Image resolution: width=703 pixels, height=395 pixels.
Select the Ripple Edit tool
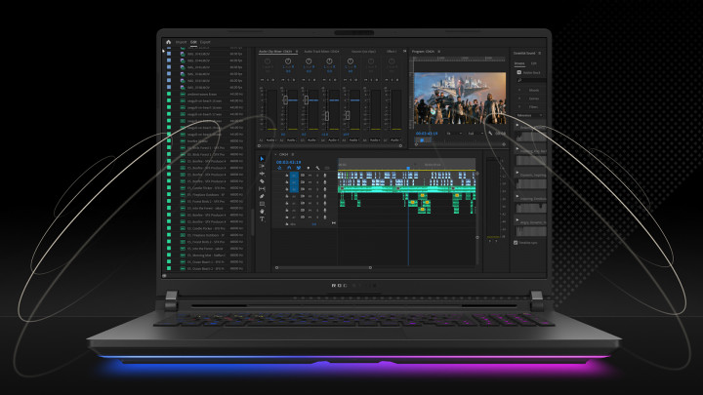point(263,174)
